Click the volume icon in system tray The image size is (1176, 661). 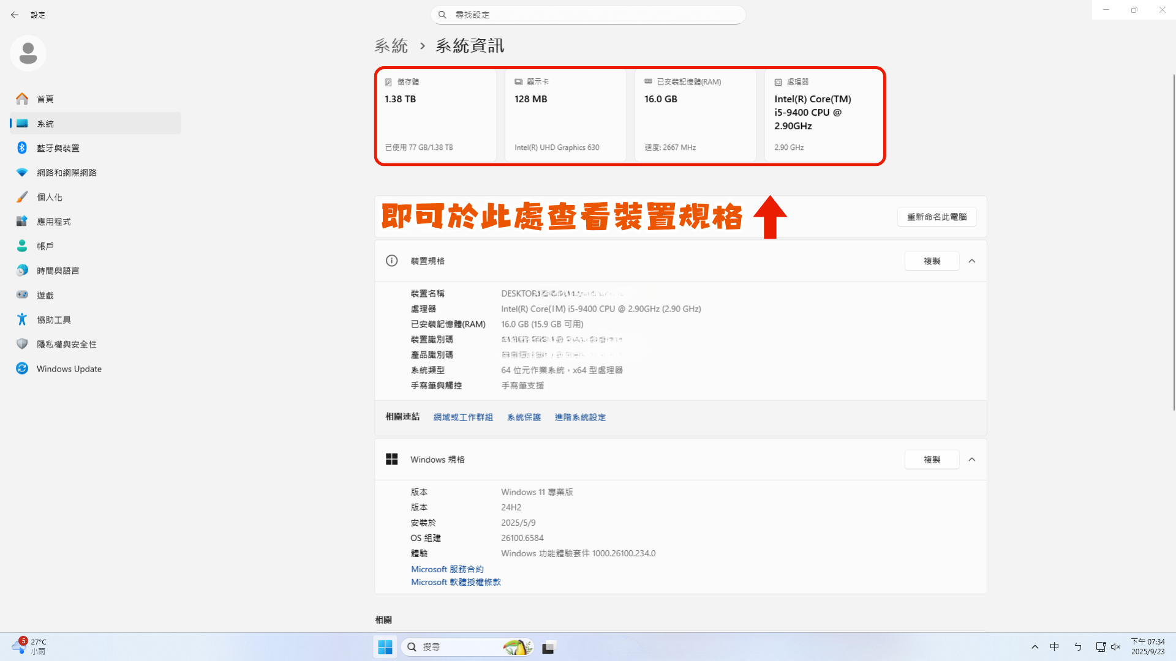point(1115,647)
